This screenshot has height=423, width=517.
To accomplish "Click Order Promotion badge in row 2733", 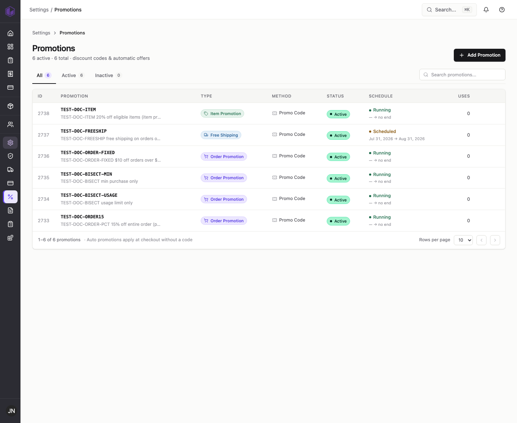I will coord(224,221).
